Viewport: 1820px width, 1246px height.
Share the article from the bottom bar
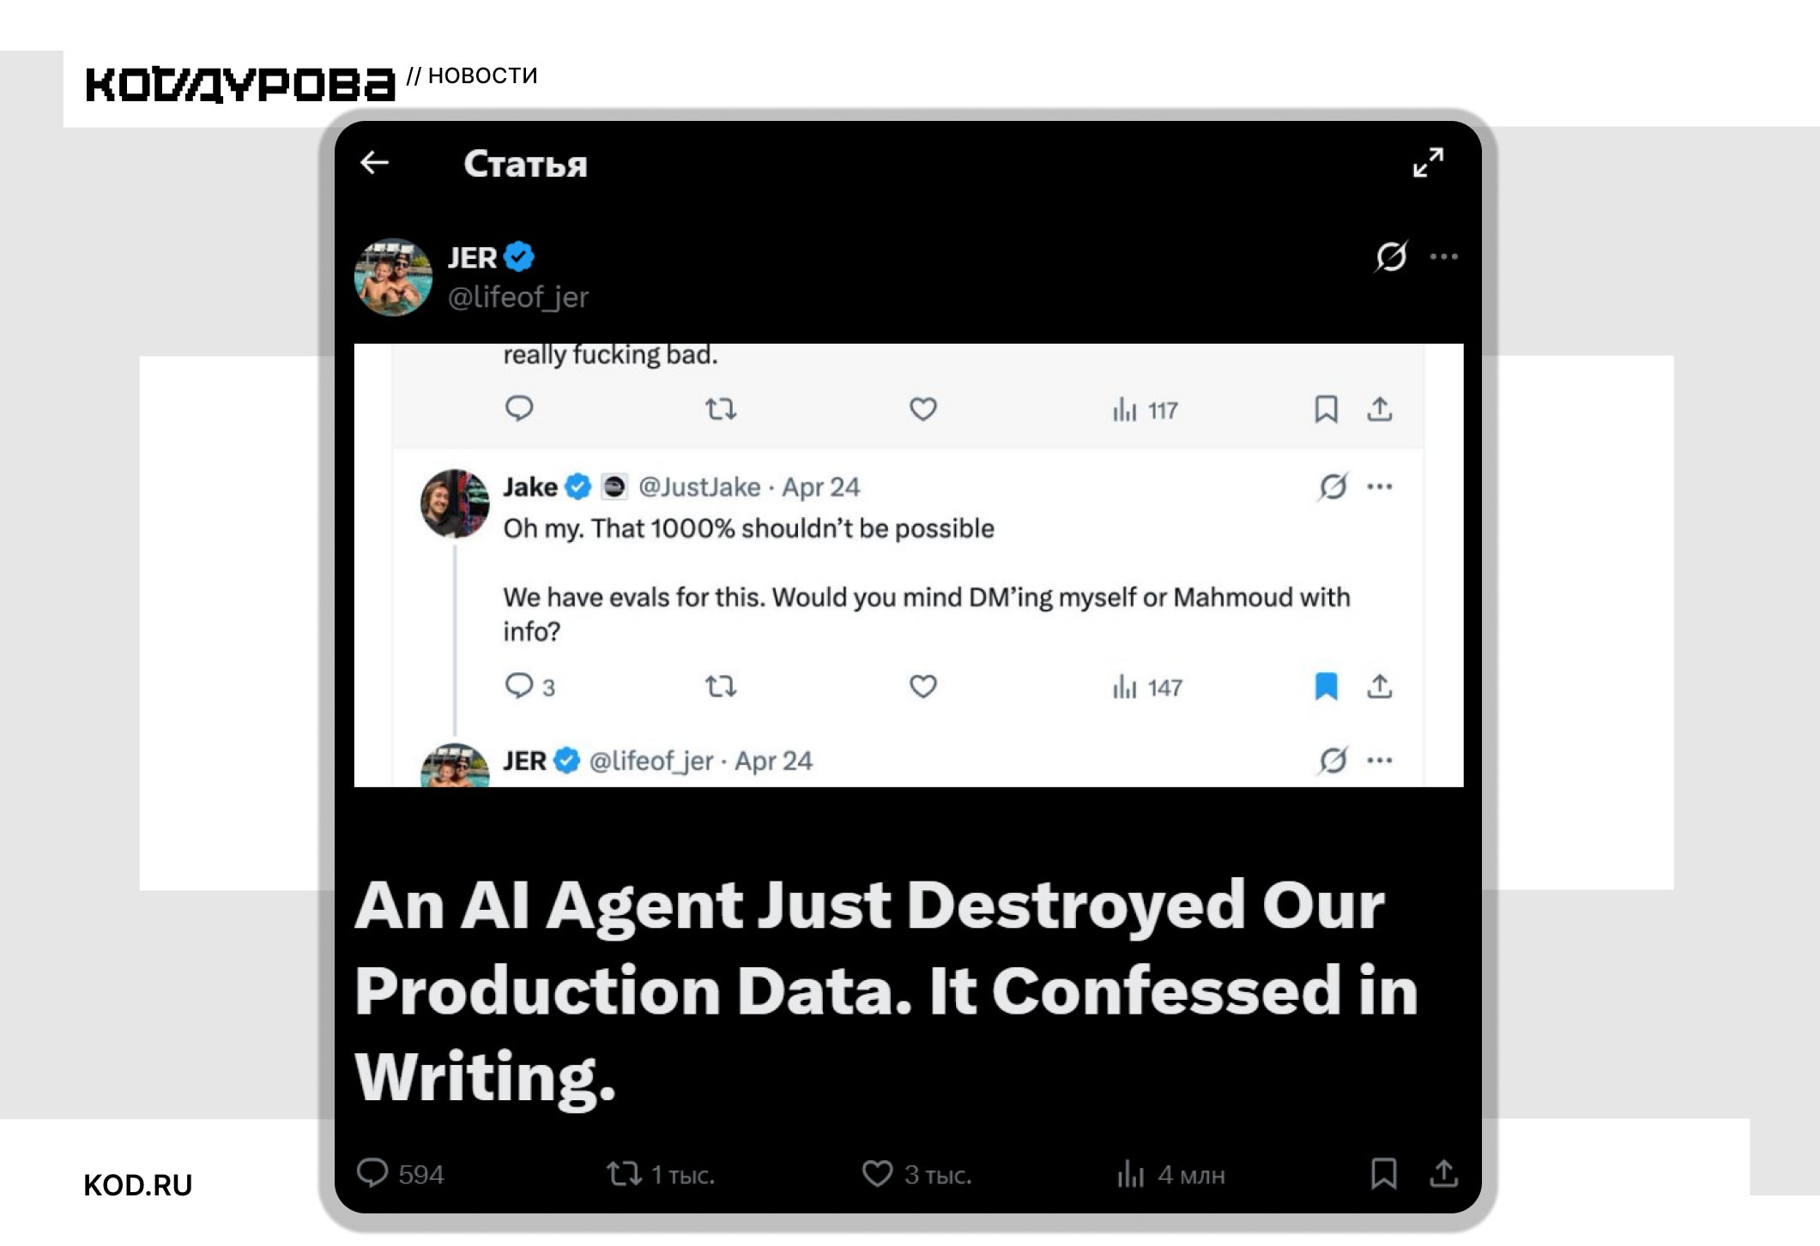[1444, 1173]
